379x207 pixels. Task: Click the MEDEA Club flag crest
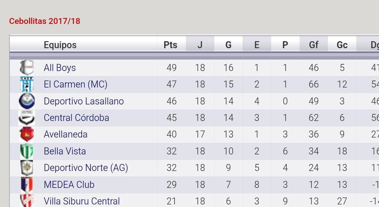26,185
